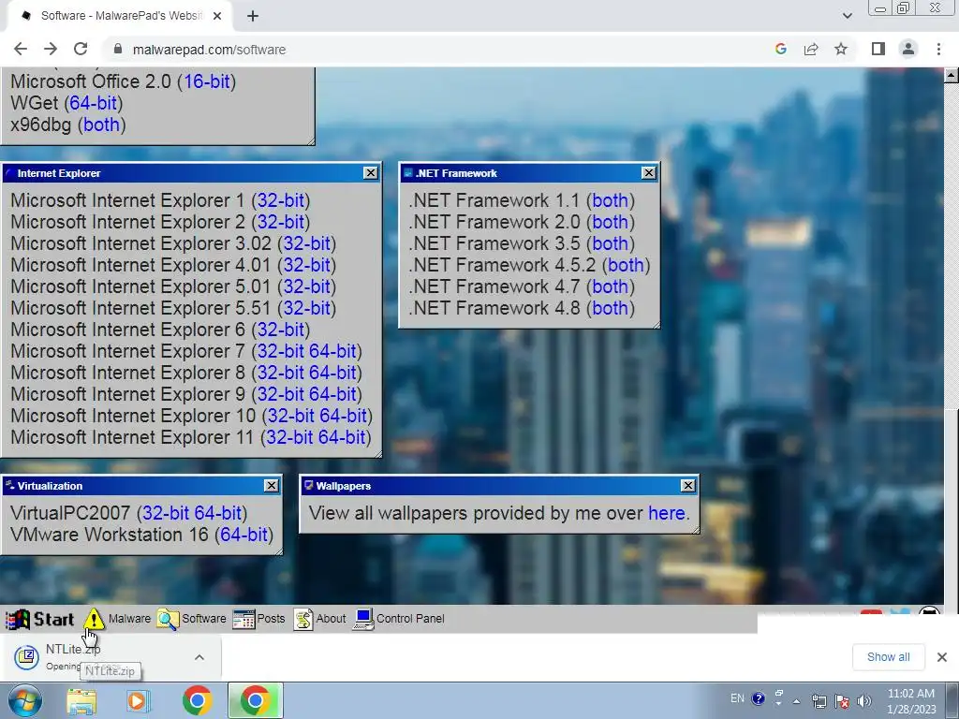Reload the page in Chrome
The width and height of the screenshot is (959, 719).
pos(81,49)
